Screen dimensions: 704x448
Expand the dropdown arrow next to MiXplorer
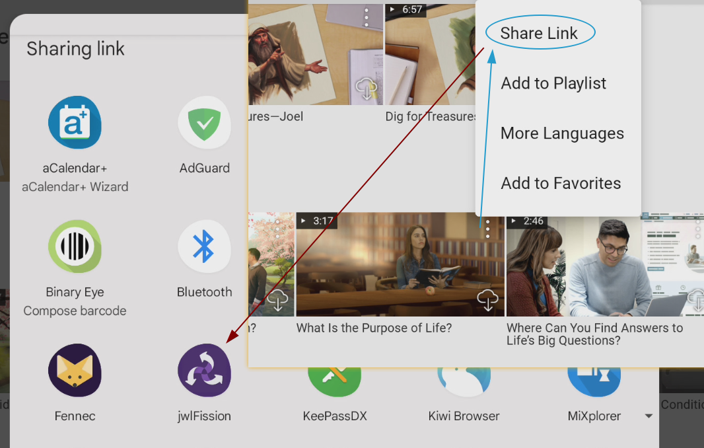pos(649,416)
